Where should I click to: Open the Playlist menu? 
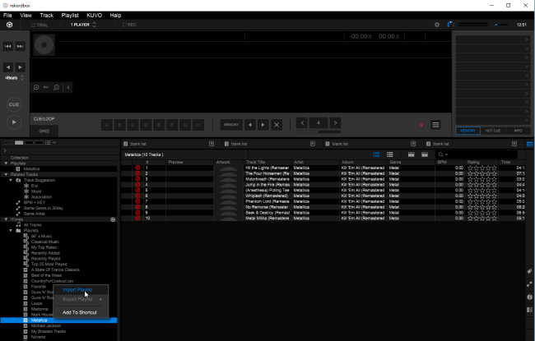(70, 16)
